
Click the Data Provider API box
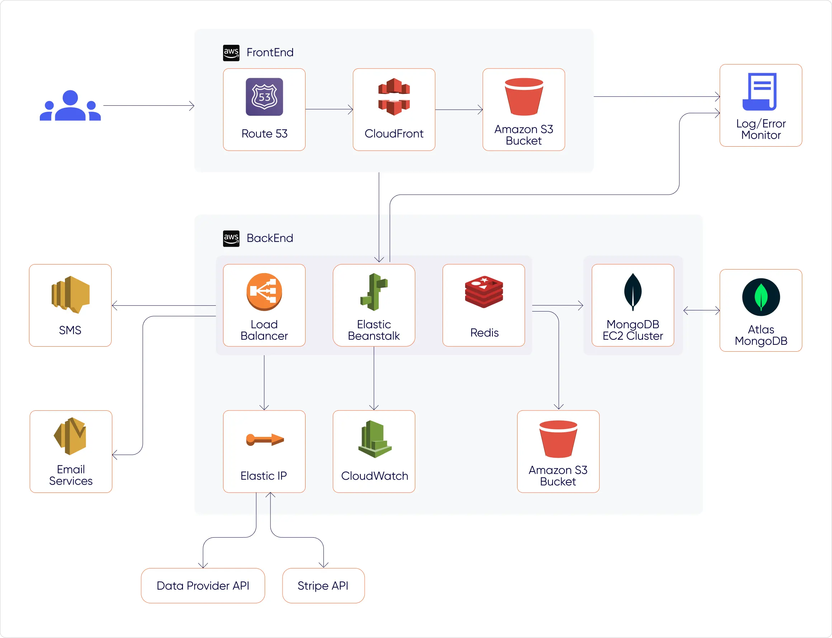(203, 586)
